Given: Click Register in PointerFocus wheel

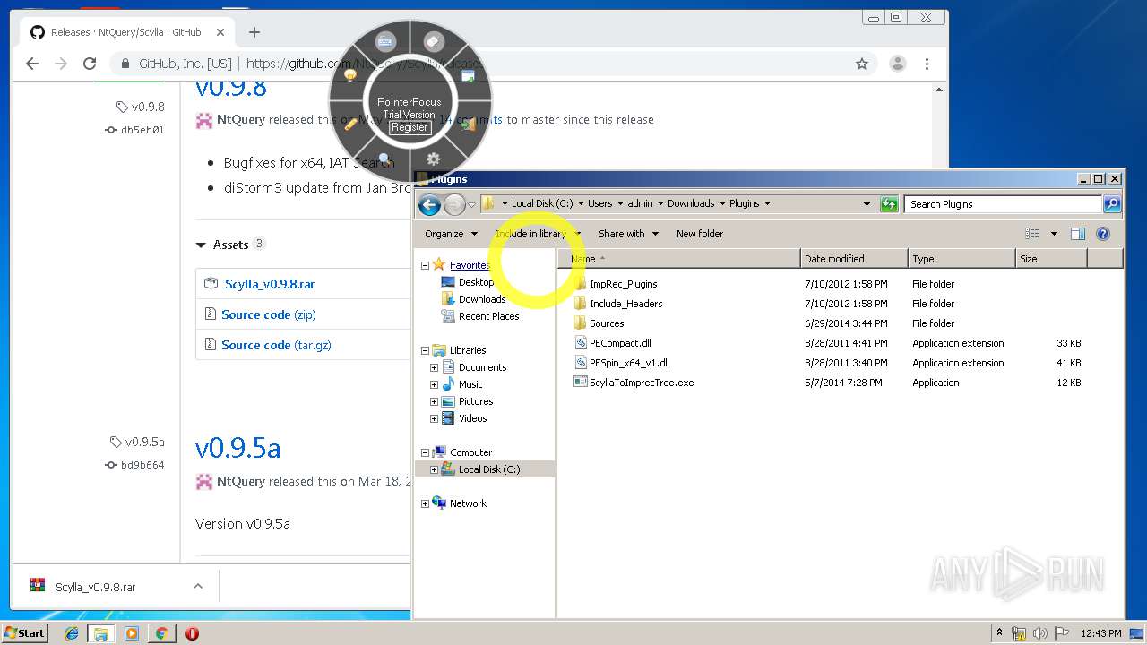Looking at the screenshot, I should (410, 127).
